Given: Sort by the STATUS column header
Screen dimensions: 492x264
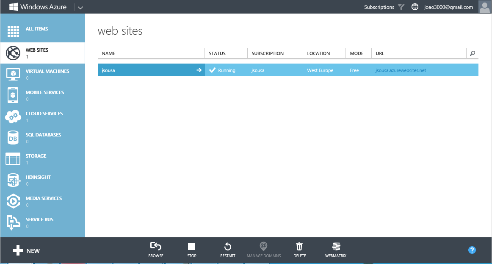Looking at the screenshot, I should [x=217, y=53].
